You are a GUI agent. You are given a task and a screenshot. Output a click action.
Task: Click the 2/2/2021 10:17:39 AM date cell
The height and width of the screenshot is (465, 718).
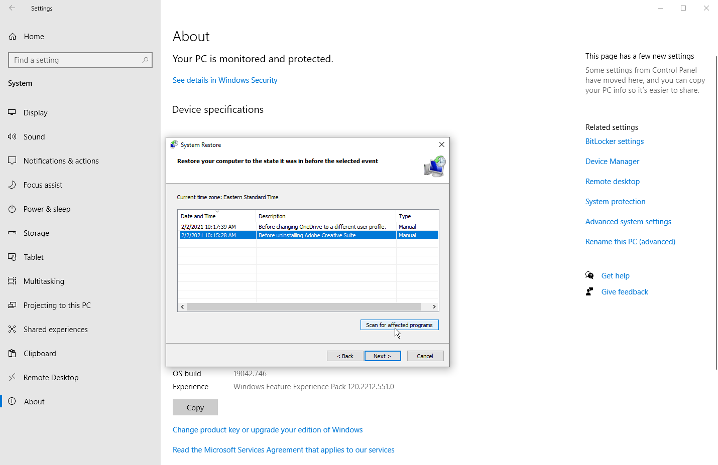tap(208, 227)
